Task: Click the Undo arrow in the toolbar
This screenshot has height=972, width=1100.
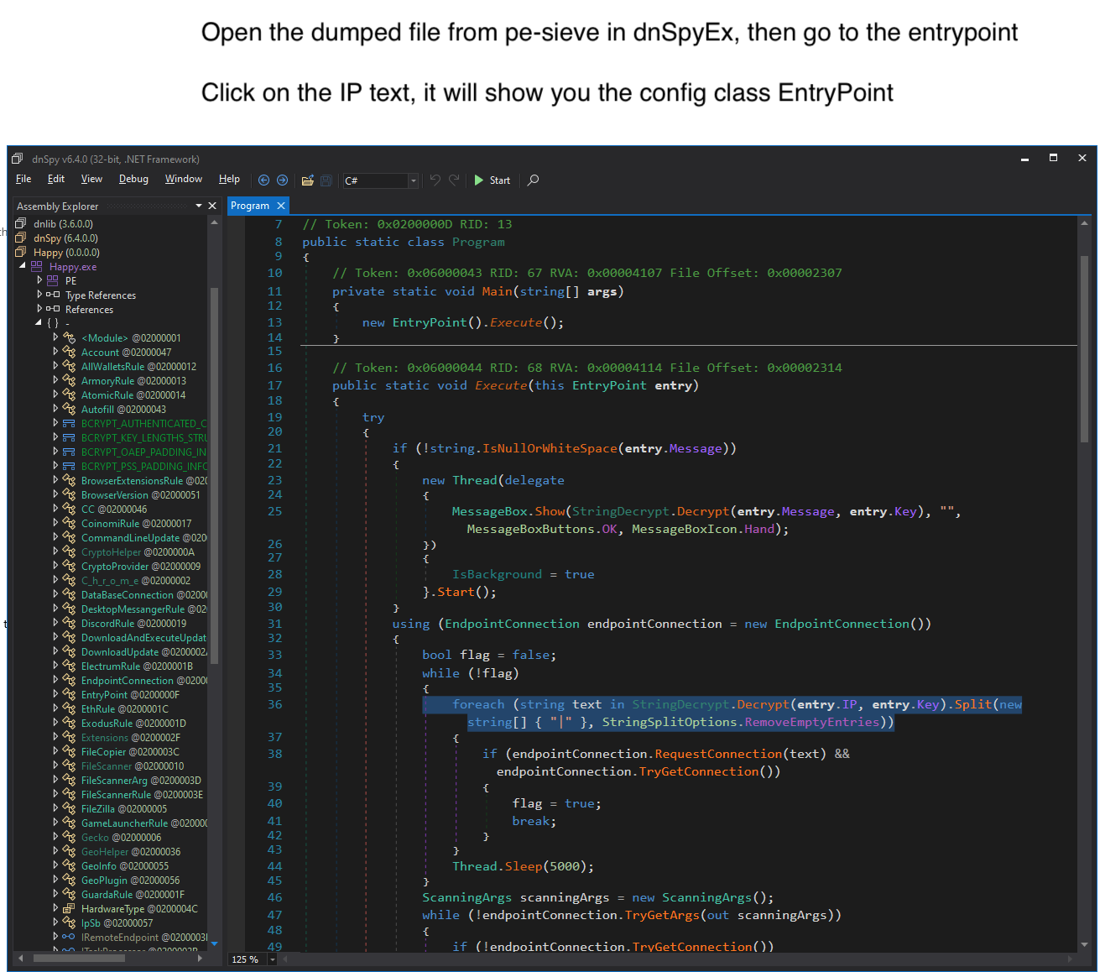Action: coord(435,180)
